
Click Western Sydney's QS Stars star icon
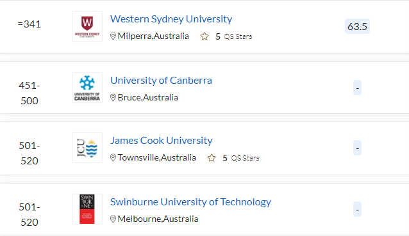pyautogui.click(x=204, y=36)
